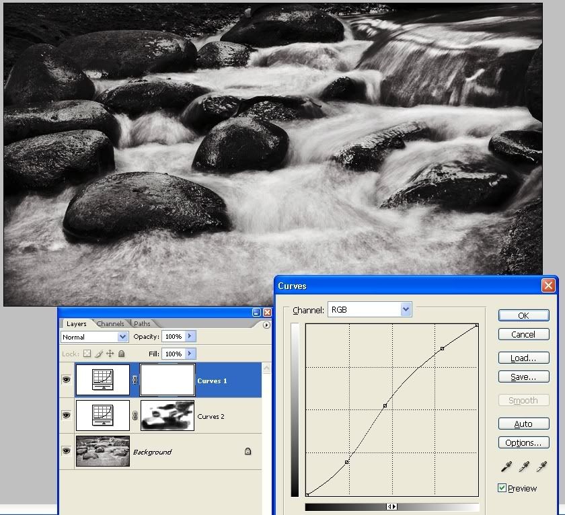Select the upper curve control point
Image resolution: width=565 pixels, height=515 pixels.
point(442,349)
